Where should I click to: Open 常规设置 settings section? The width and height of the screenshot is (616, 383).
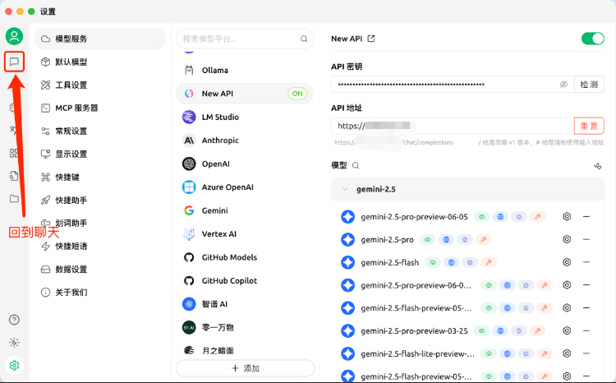[99, 131]
